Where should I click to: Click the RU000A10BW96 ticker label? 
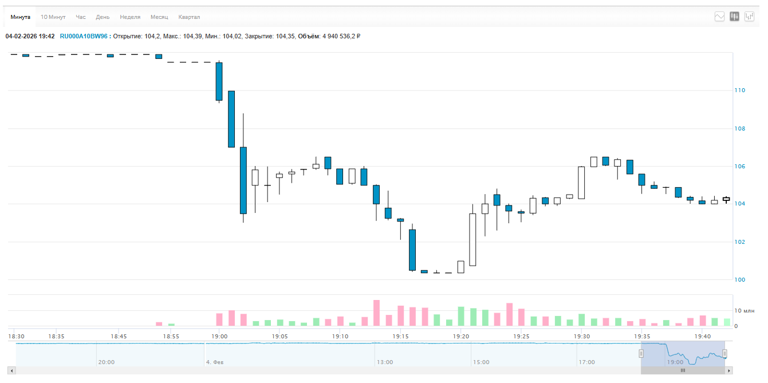(x=84, y=36)
